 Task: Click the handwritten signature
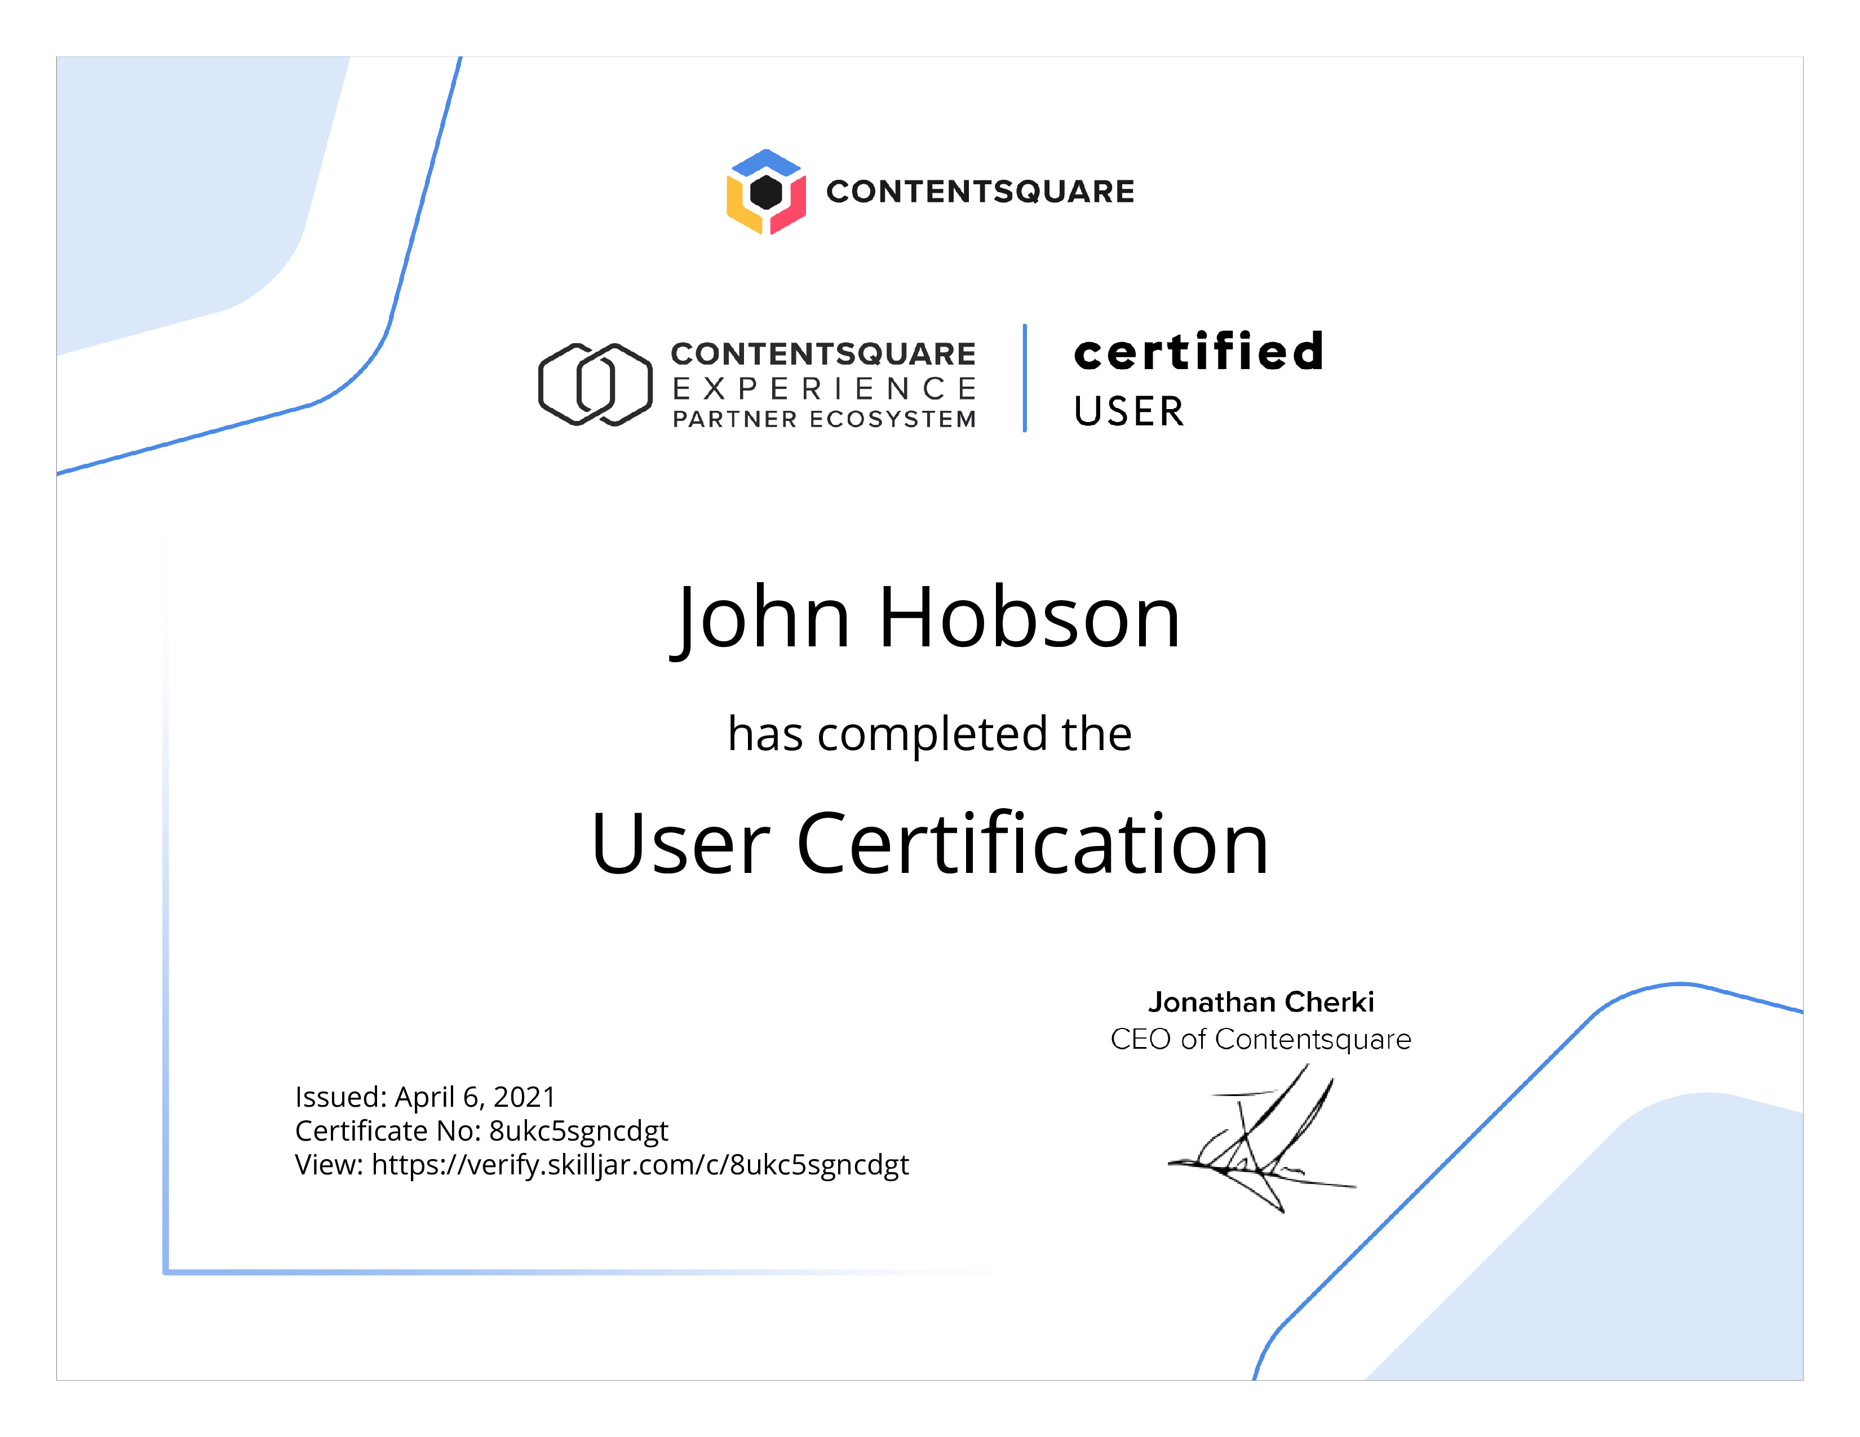(1261, 1138)
